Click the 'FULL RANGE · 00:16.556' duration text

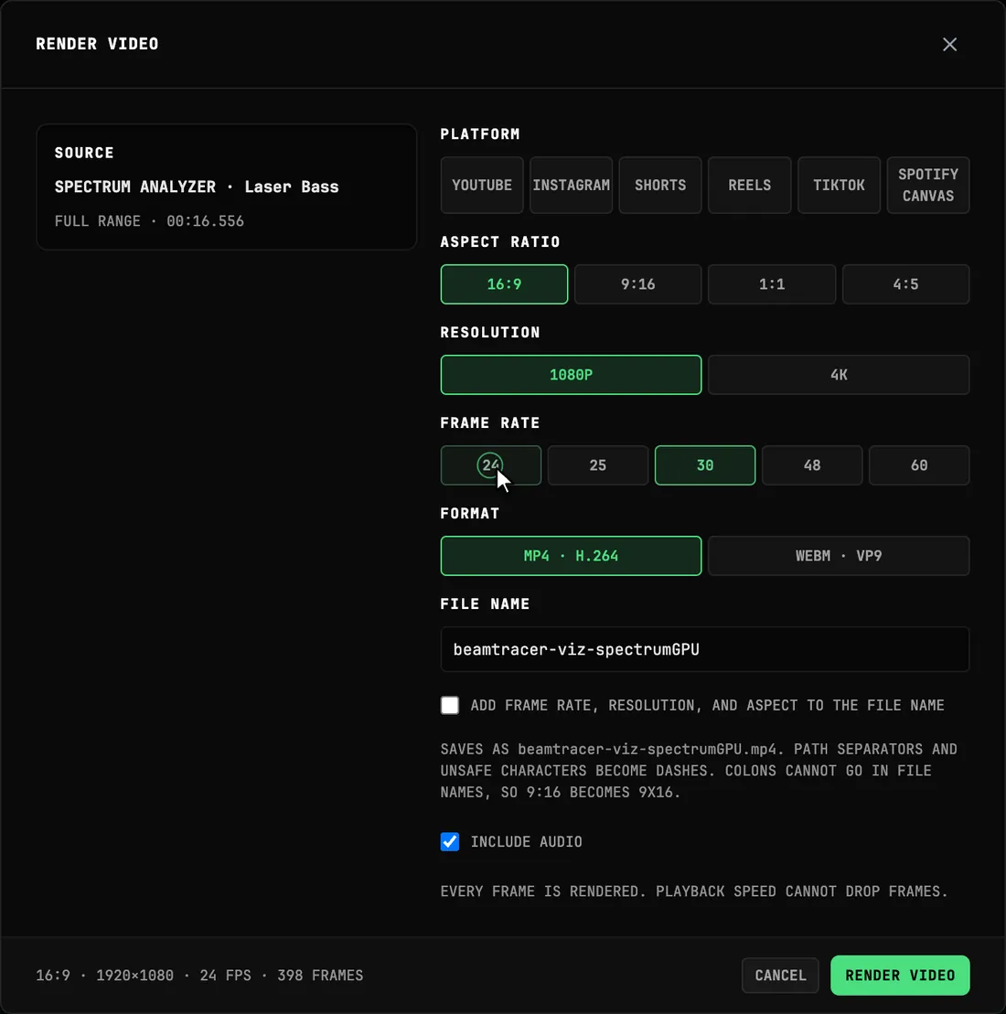click(149, 221)
